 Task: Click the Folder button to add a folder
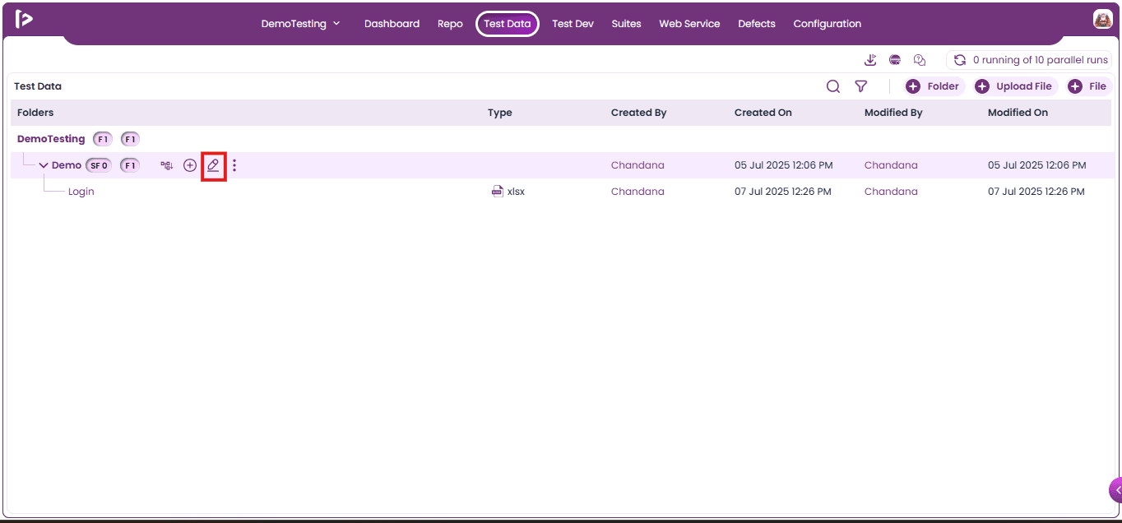tap(933, 86)
